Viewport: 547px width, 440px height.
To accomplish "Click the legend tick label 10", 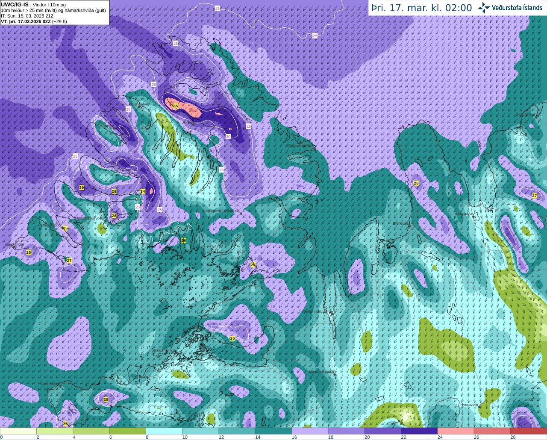I will (185, 437).
